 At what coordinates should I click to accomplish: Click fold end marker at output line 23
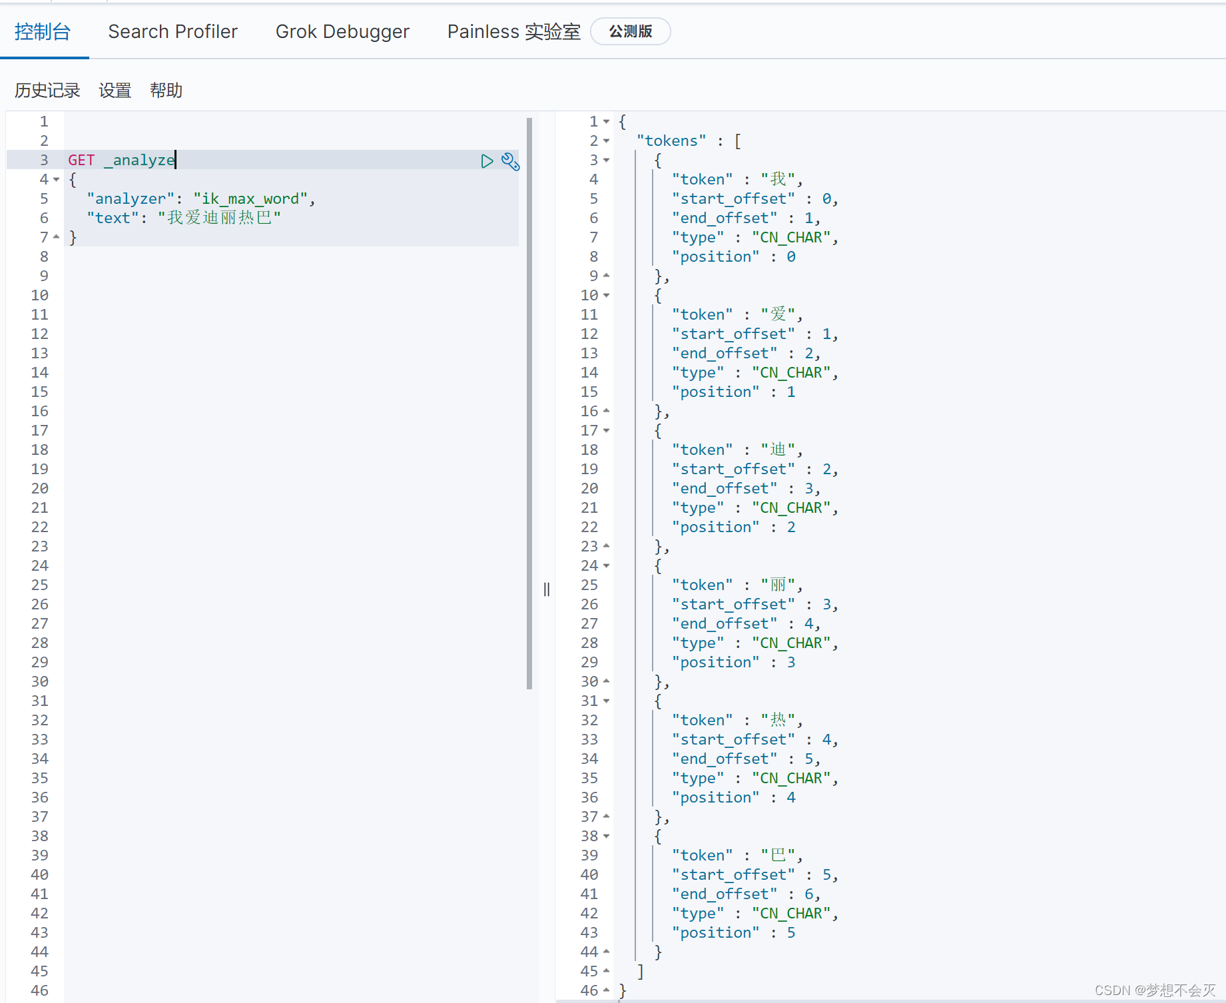click(x=606, y=546)
